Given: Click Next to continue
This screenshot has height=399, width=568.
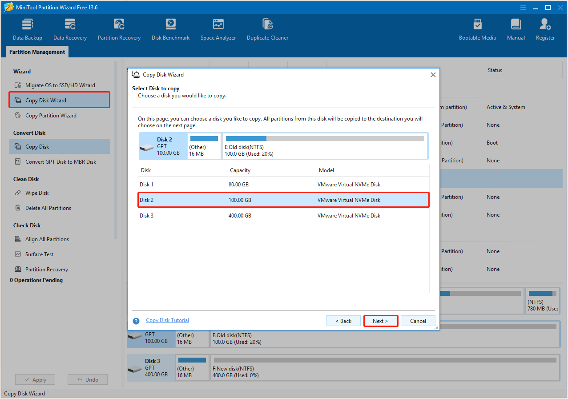Looking at the screenshot, I should (380, 321).
